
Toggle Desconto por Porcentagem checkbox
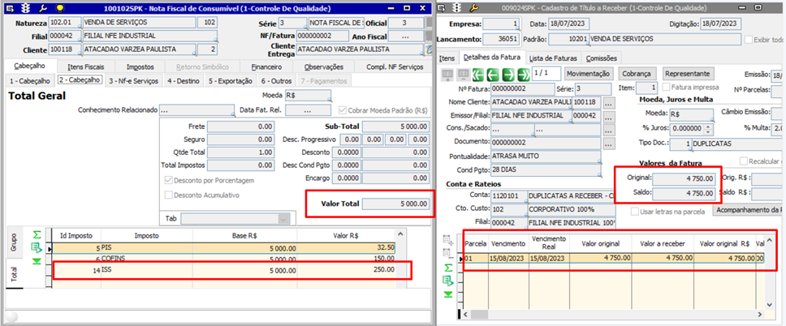169,180
